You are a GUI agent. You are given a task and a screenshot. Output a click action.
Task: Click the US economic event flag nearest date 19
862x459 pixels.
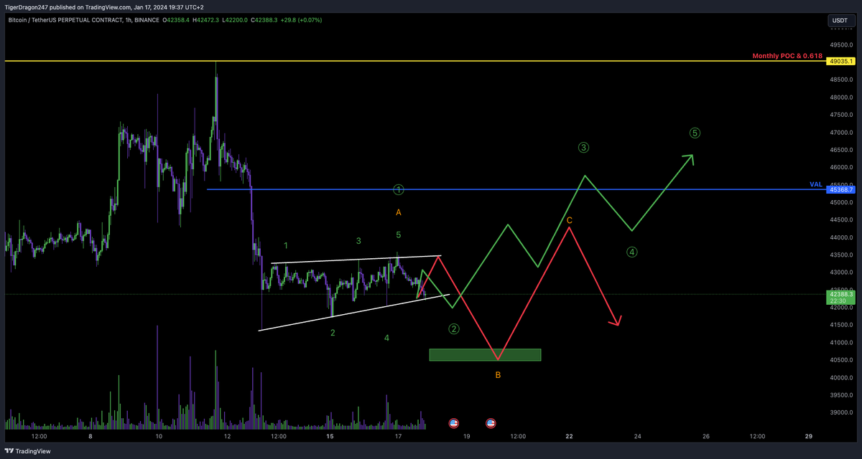pos(454,423)
